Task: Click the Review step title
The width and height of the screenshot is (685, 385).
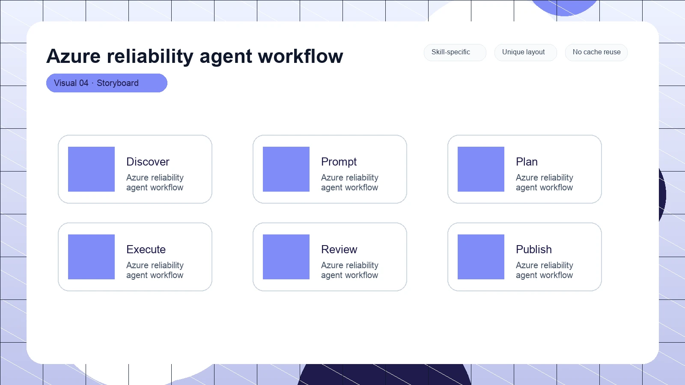Action: pos(339,249)
